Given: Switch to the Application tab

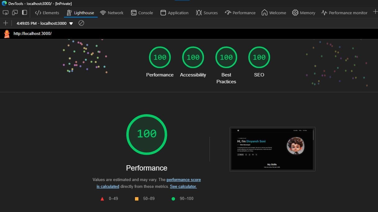Looking at the screenshot, I should [174, 13].
